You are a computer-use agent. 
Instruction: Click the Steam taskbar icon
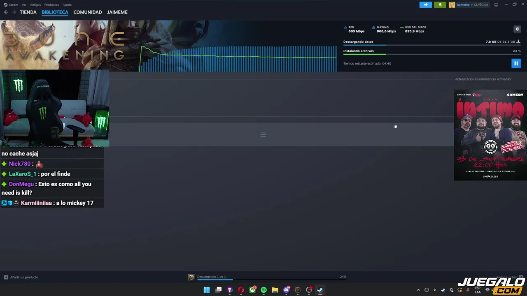point(320,290)
